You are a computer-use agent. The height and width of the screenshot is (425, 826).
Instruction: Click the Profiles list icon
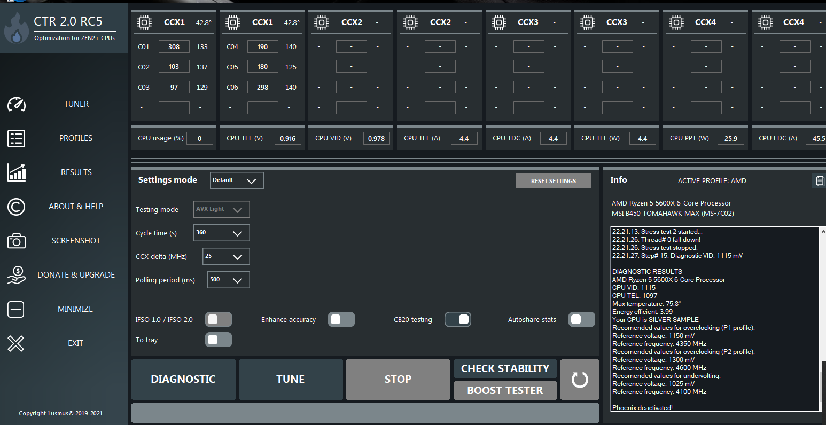(x=17, y=138)
